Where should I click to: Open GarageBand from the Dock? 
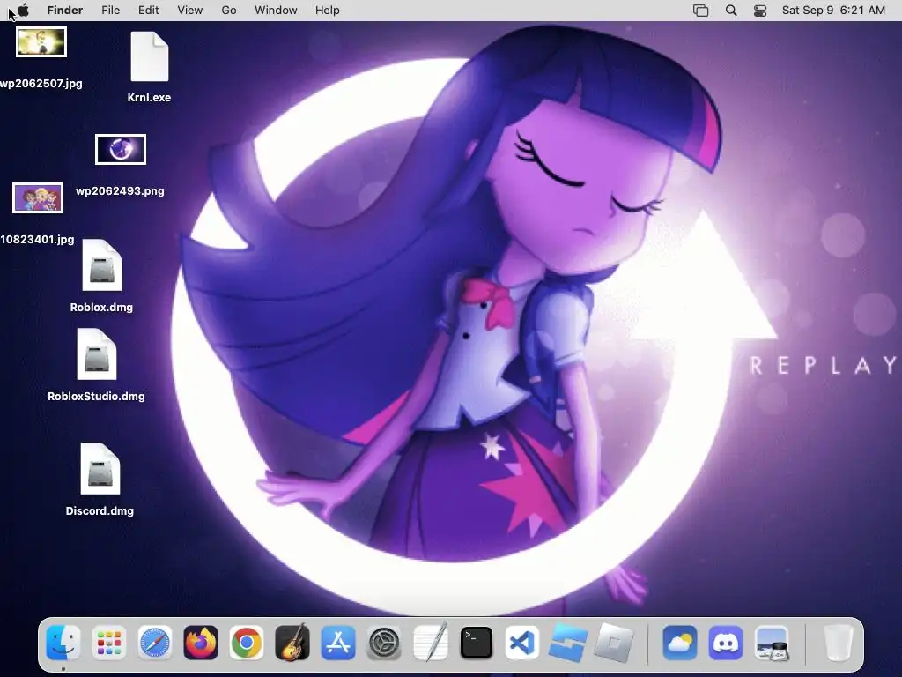292,643
